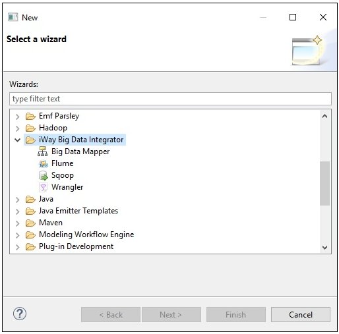Click the Hadoop folder icon
The image size is (339, 334).
click(30, 128)
